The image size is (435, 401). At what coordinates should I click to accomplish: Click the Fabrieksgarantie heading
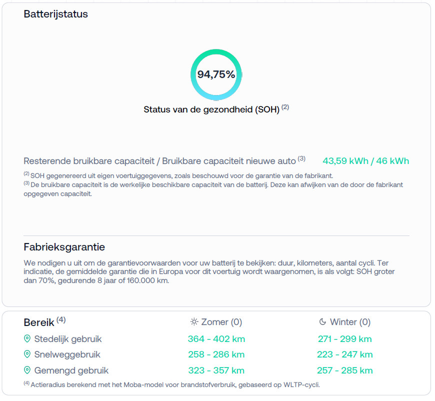click(x=64, y=247)
